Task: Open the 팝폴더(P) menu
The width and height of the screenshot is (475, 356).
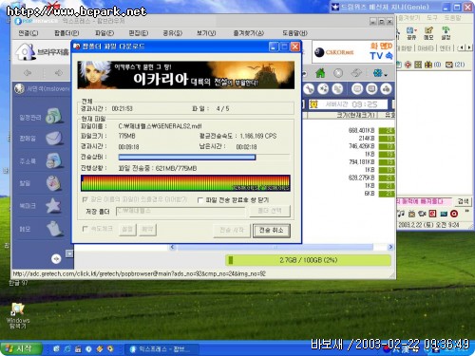Action: tap(66, 33)
